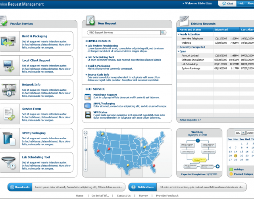The height and width of the screenshot is (199, 254).
Task: Open the Lab Scheduling Tool funnel icon
Action: tap(9, 162)
